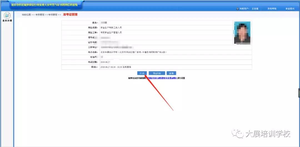Image resolution: width=300 pixels, height=147 pixels.
Task: Go to 考务管理 in the breadcrumb
Action: pos(40,15)
